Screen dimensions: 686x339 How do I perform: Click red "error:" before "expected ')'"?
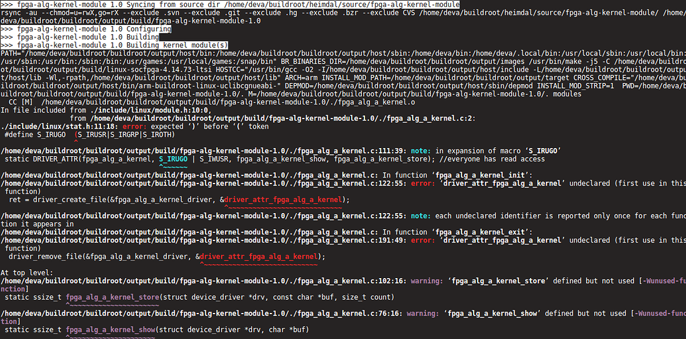133,127
